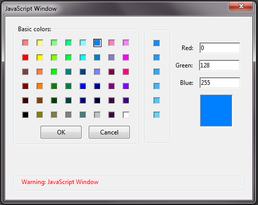The image size is (258, 205).
Task: Click the large blue color preview box
Action: point(216,111)
